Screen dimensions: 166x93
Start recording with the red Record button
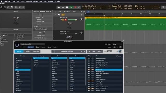(x=75, y=7)
